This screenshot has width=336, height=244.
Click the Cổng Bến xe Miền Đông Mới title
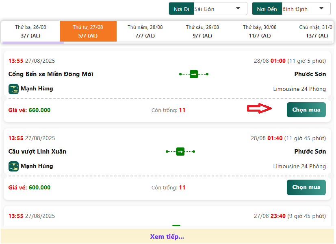pyautogui.click(x=51, y=74)
